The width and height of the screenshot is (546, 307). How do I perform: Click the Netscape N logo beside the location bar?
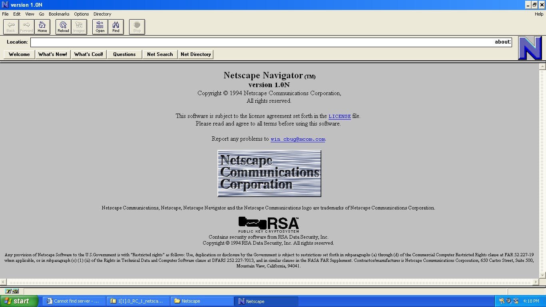pyautogui.click(x=530, y=48)
